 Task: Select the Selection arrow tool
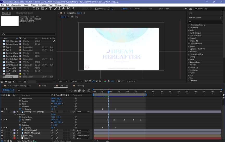point(8,9)
